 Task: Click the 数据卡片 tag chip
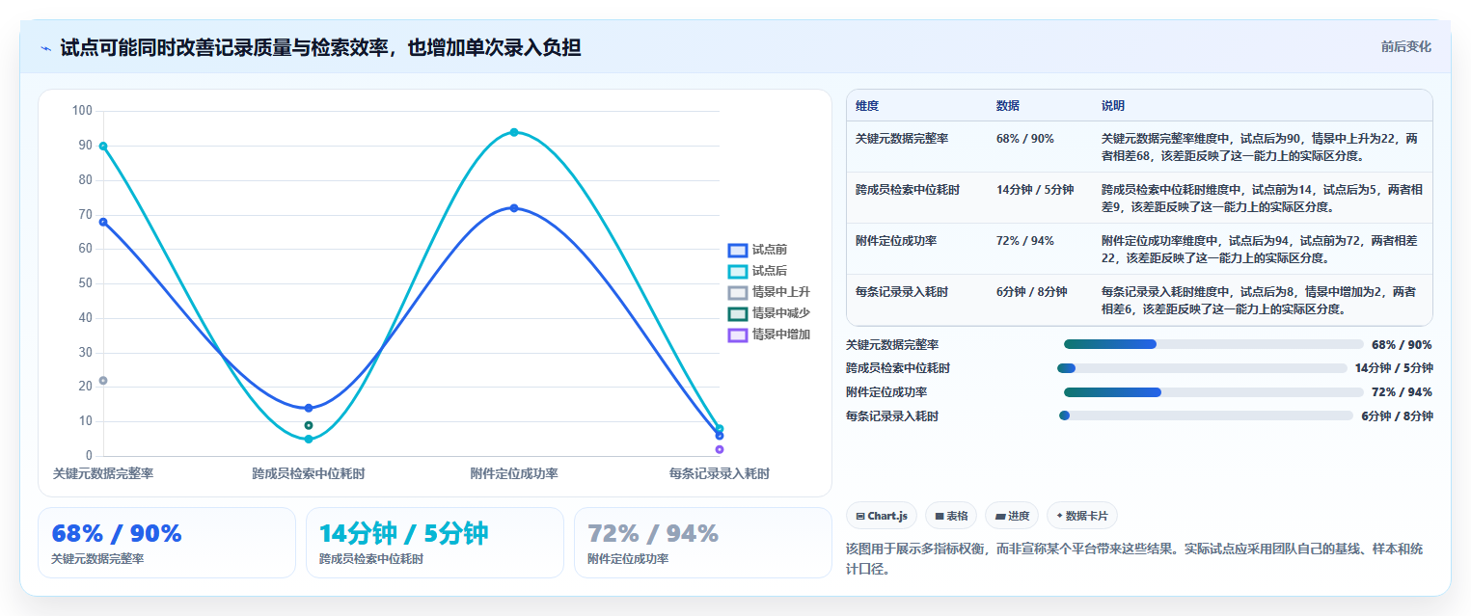click(x=1082, y=516)
